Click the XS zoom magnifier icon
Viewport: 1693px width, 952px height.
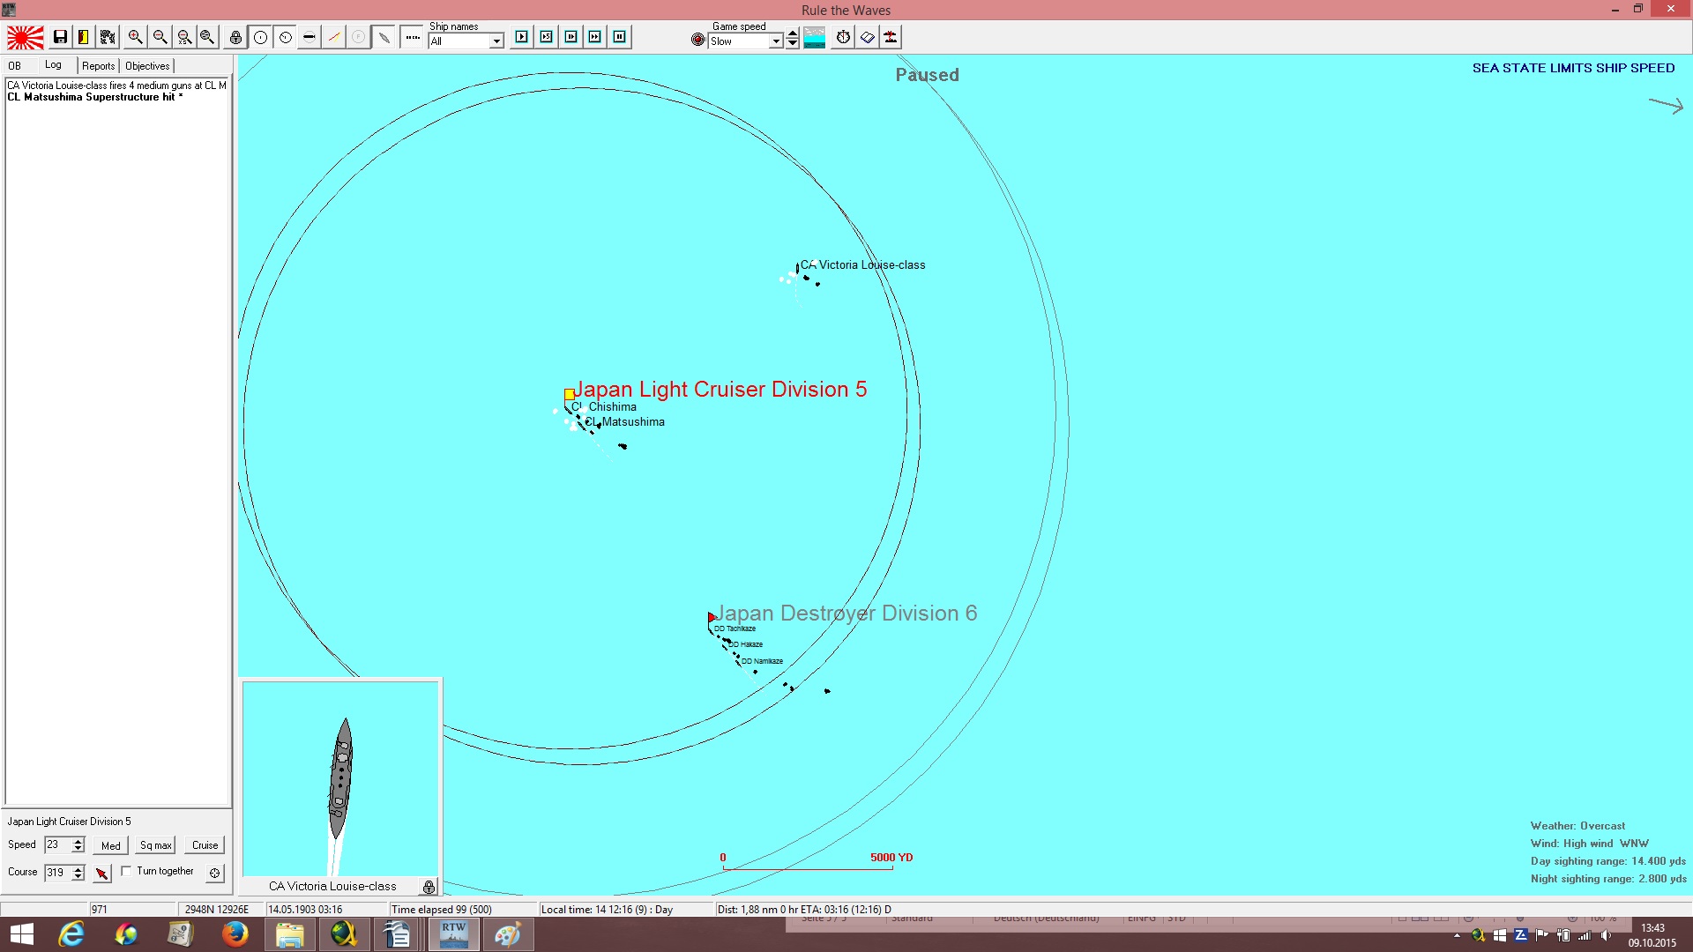(x=184, y=37)
